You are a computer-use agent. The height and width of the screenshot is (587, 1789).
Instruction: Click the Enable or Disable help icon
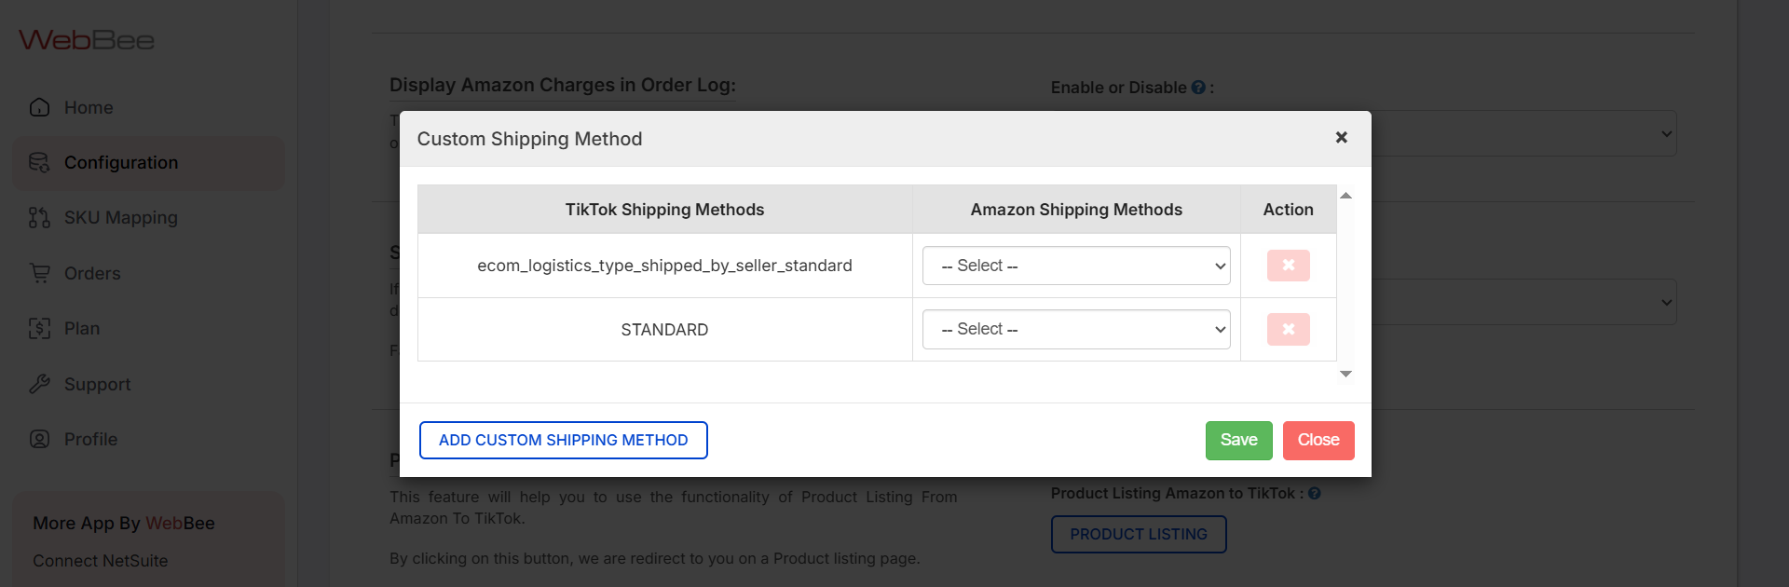pos(1198,88)
